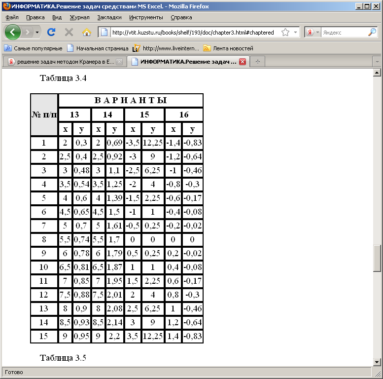Open the Журнал menu
Screen dimensions: 383x379
(80, 18)
